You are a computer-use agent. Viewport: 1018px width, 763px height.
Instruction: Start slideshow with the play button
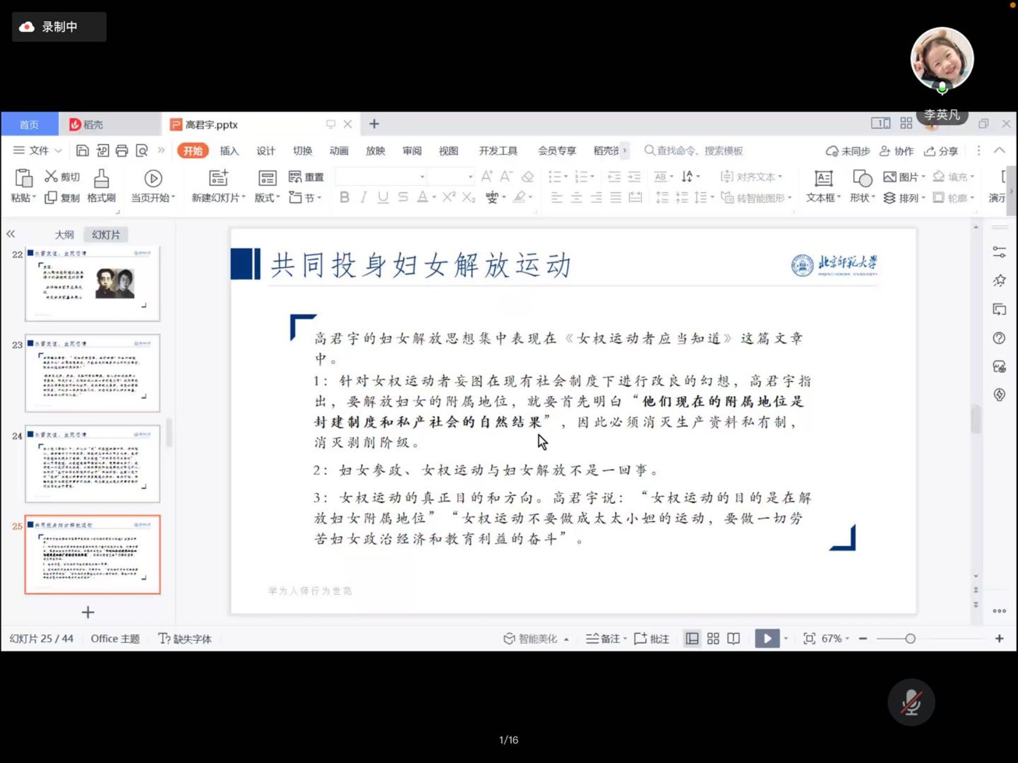click(767, 638)
